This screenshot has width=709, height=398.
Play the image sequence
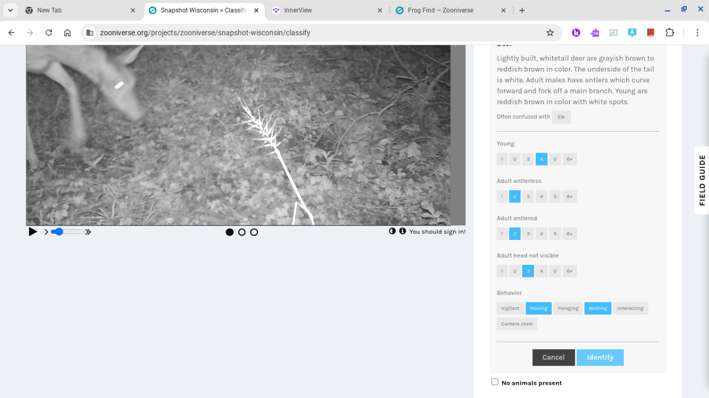(x=33, y=232)
